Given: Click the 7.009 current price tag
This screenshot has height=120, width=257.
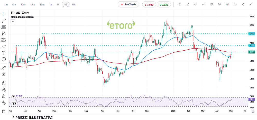Looking at the screenshot, I should coord(252,52).
